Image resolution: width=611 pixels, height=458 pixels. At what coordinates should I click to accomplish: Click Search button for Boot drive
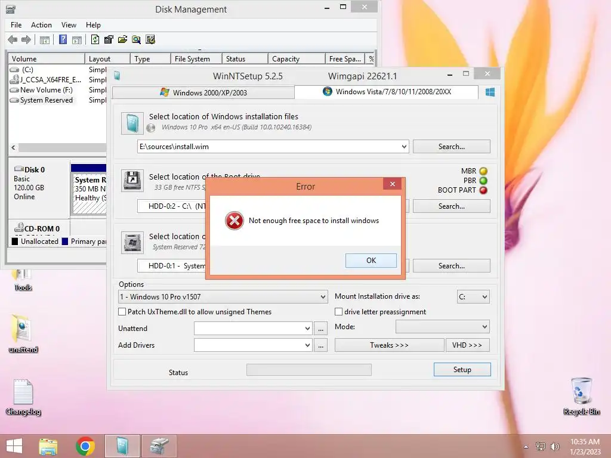tap(451, 206)
